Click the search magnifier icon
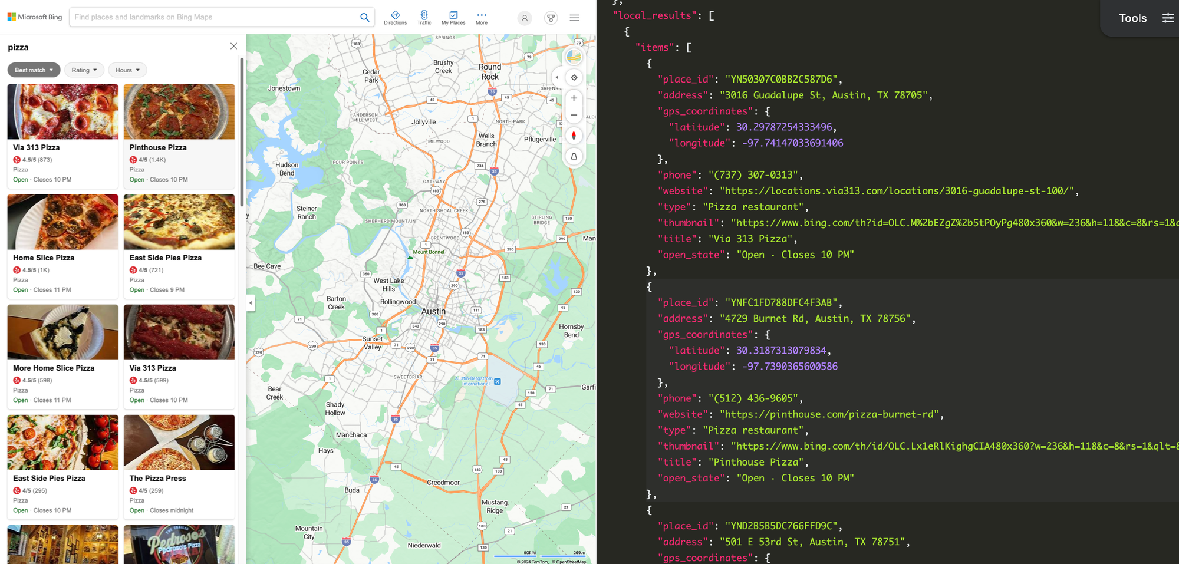 coord(365,17)
